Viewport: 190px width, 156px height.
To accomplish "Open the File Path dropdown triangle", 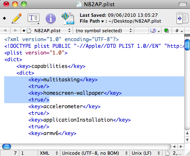I will [102, 21].
